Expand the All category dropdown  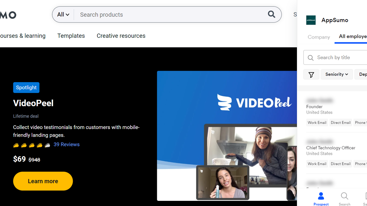63,15
